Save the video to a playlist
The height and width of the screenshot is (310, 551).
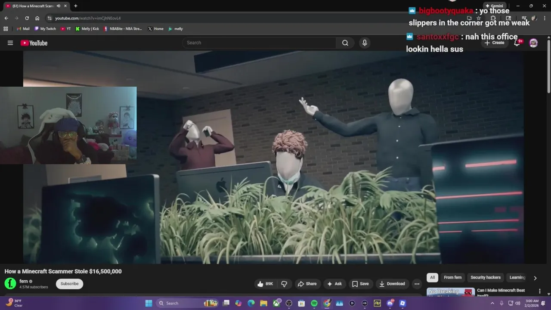(360, 284)
